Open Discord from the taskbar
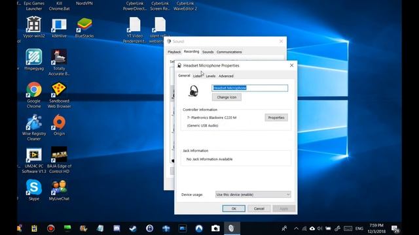 point(117,228)
